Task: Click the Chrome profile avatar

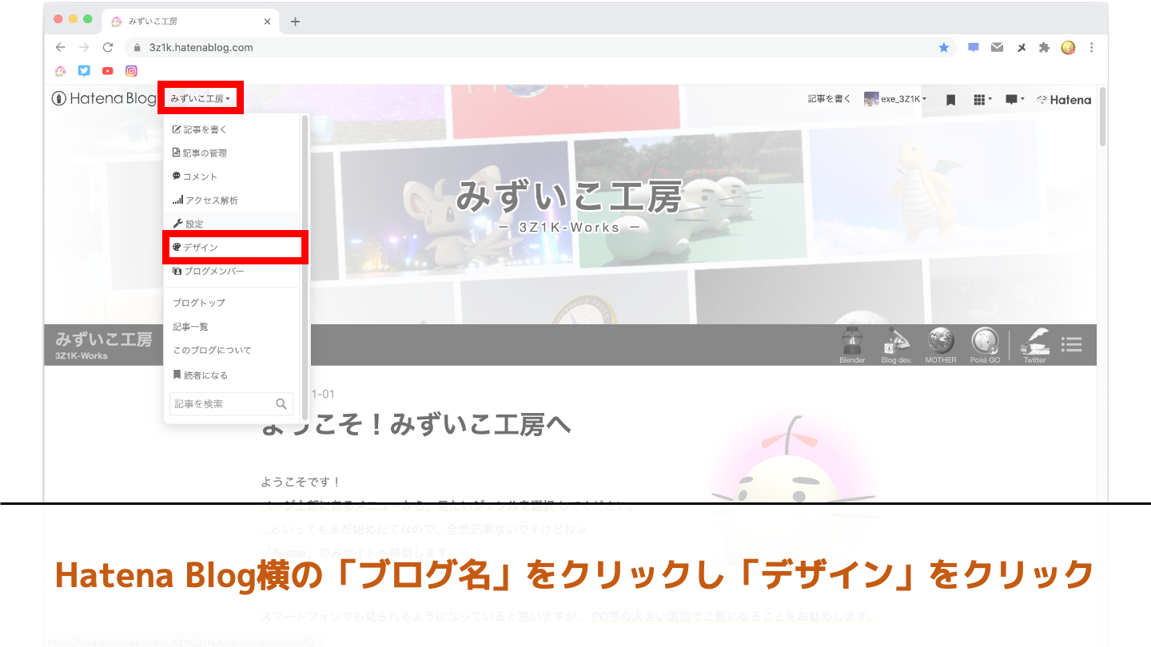Action: [1068, 47]
